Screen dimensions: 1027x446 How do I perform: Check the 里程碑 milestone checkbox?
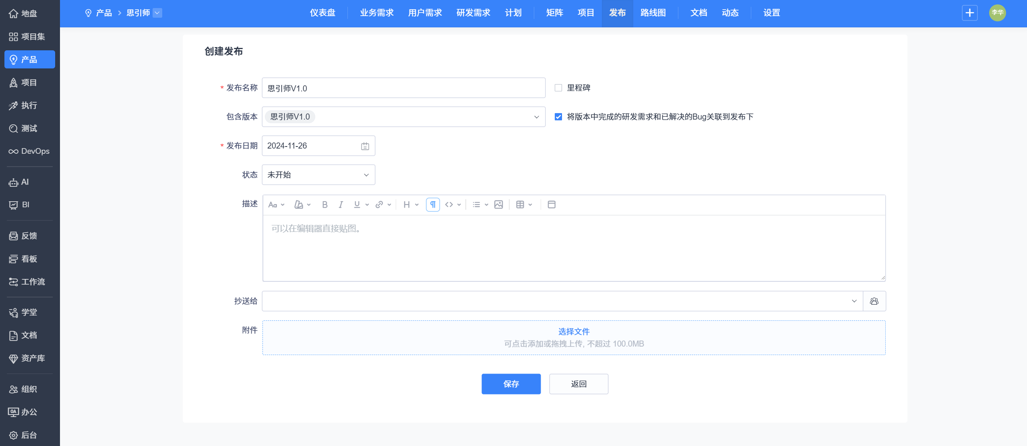tap(558, 88)
